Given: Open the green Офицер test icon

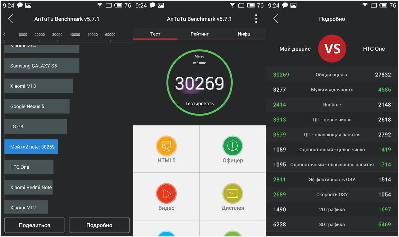Looking at the screenshot, I should click(232, 146).
